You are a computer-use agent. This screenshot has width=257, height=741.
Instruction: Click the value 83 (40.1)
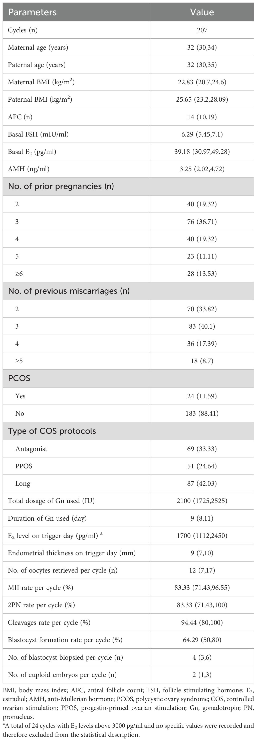point(202,326)
